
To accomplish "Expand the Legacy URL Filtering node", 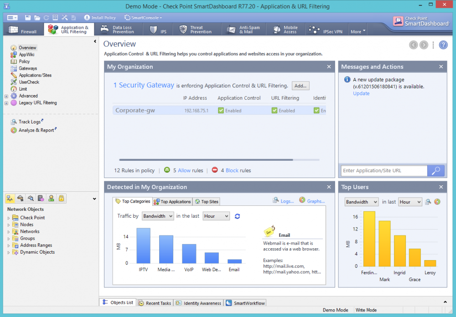I will point(6,103).
